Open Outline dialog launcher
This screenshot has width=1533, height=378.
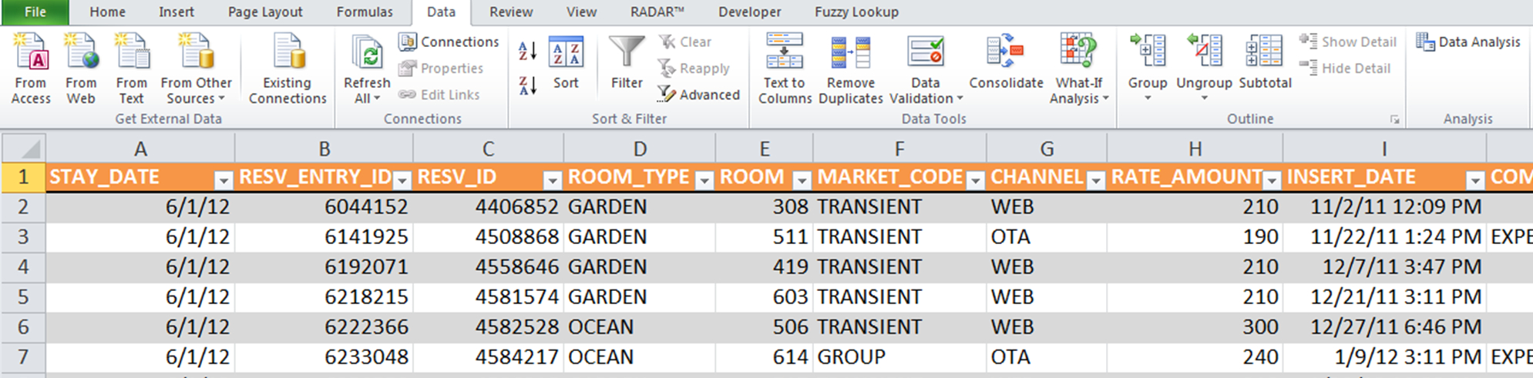click(1394, 119)
